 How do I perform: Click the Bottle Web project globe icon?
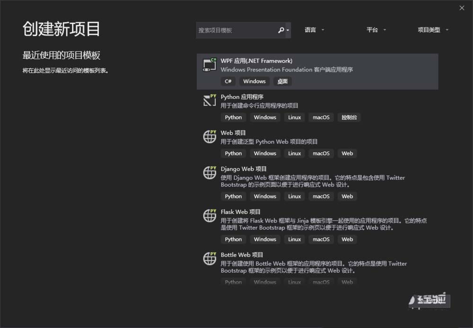[x=210, y=258]
